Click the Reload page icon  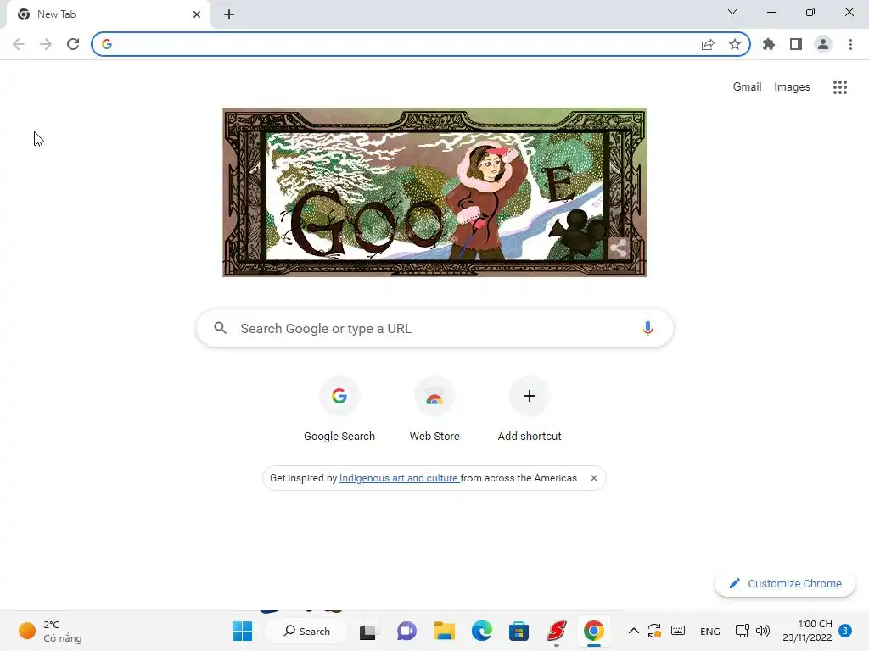coord(73,44)
